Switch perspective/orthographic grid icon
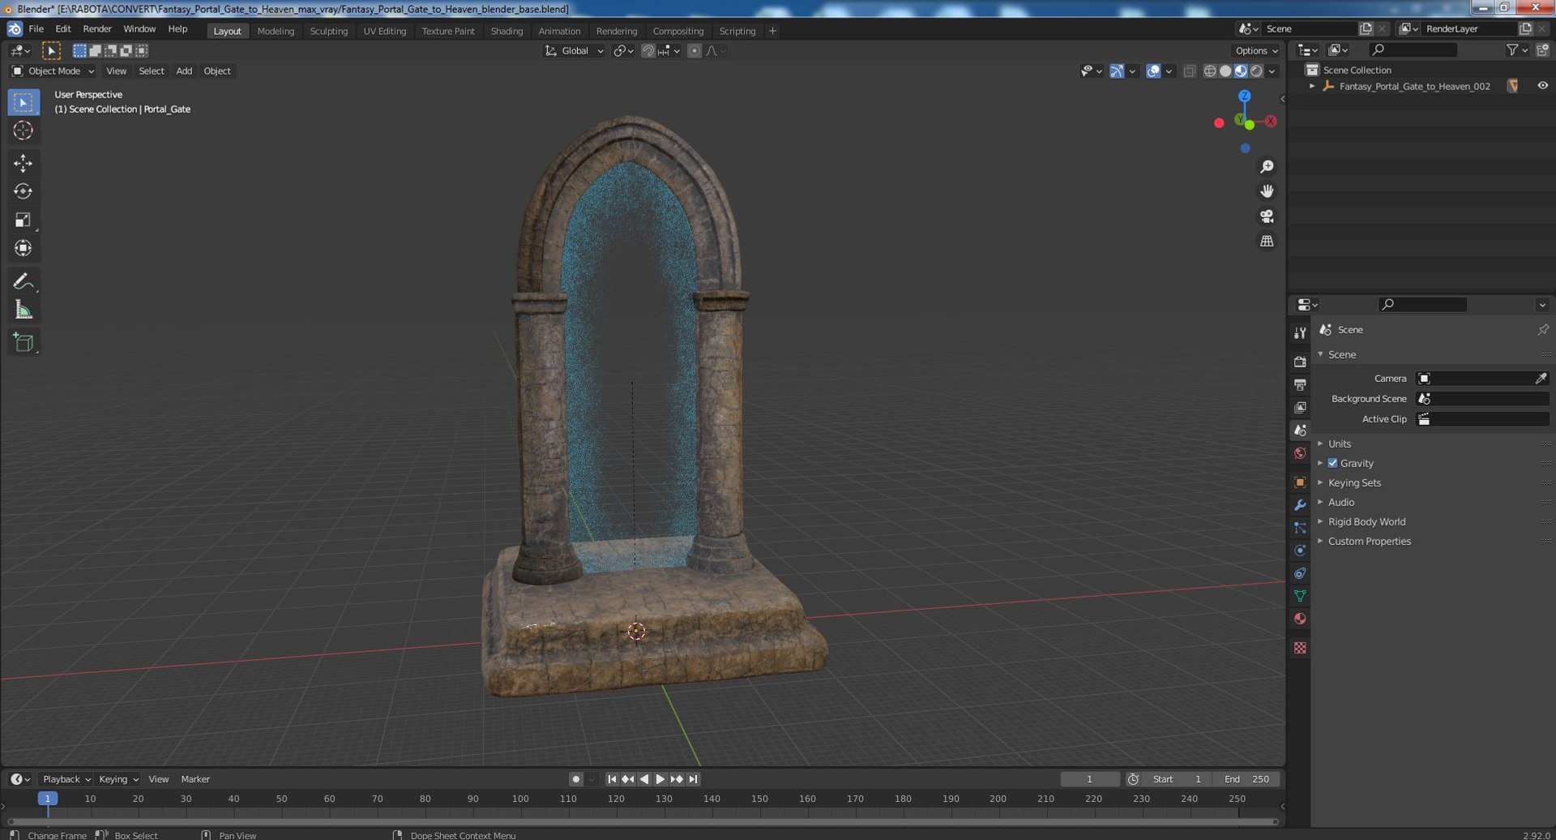Image resolution: width=1556 pixels, height=840 pixels. [1267, 242]
